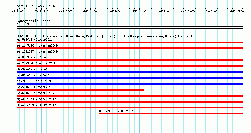Click ruler position 49411300
Screen dimensions: 251x133
(41, 11)
